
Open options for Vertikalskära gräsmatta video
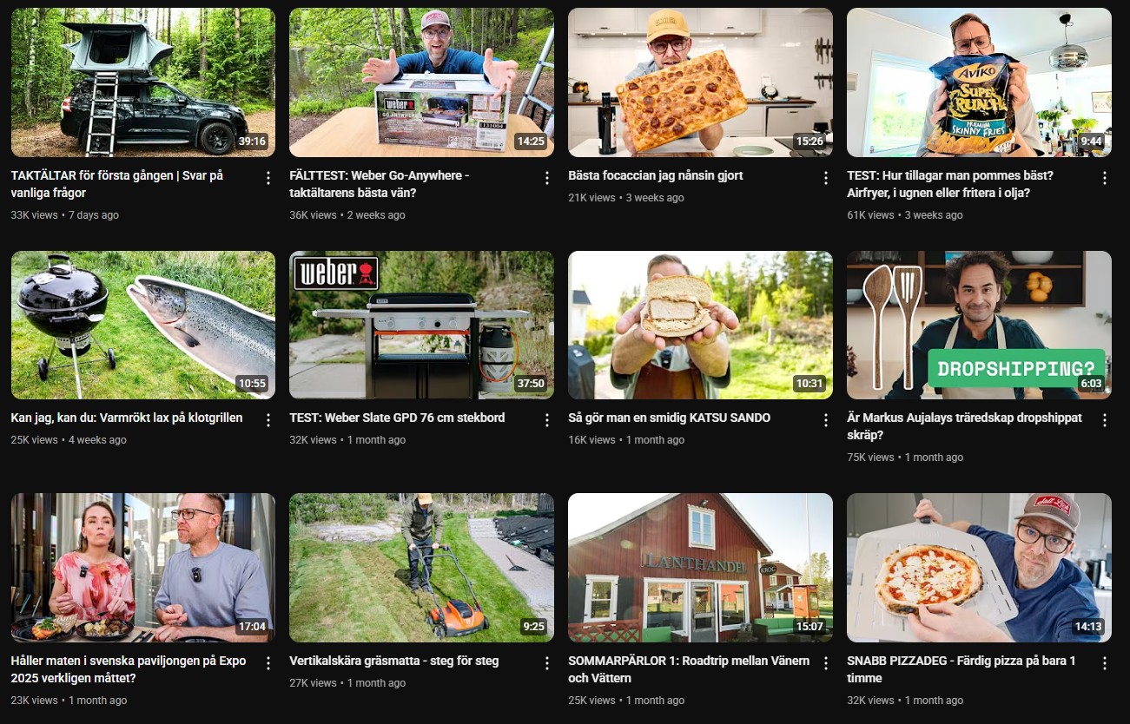pyautogui.click(x=547, y=663)
